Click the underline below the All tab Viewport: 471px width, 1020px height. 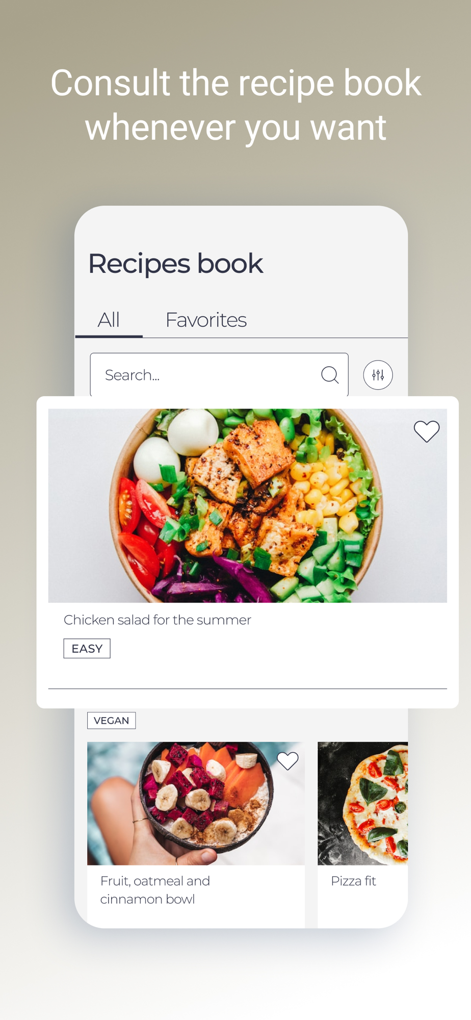coord(109,336)
